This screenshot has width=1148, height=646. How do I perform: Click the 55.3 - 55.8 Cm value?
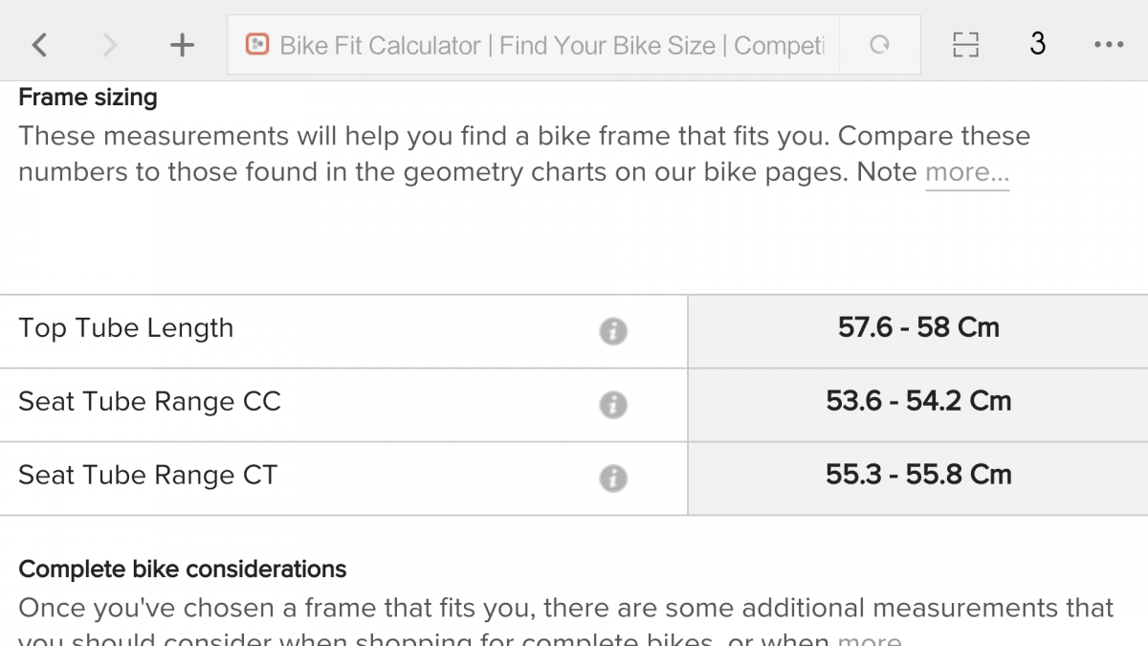pos(918,475)
